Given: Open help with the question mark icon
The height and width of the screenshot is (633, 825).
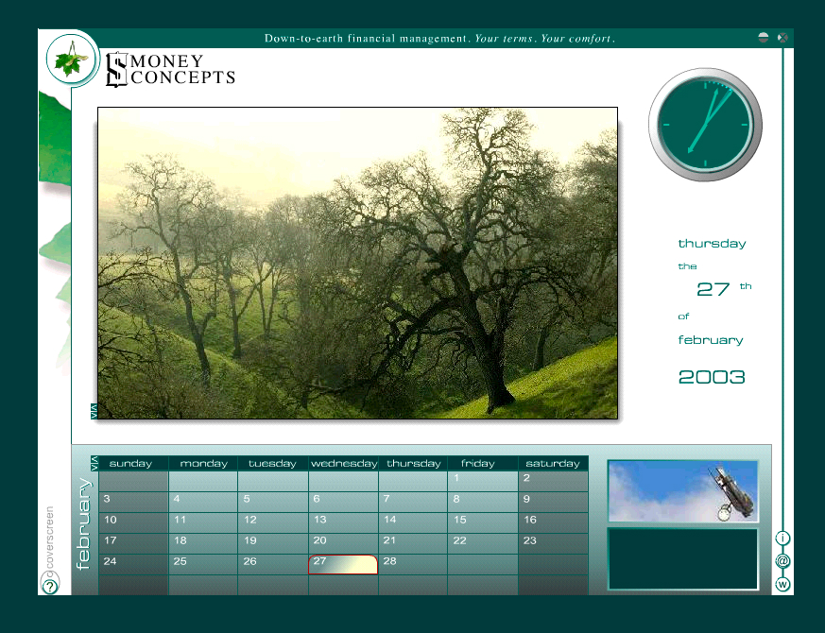Looking at the screenshot, I should click(50, 587).
